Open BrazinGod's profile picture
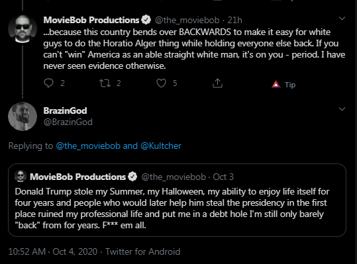Screen dimensions: 357x264 [x=23, y=116]
